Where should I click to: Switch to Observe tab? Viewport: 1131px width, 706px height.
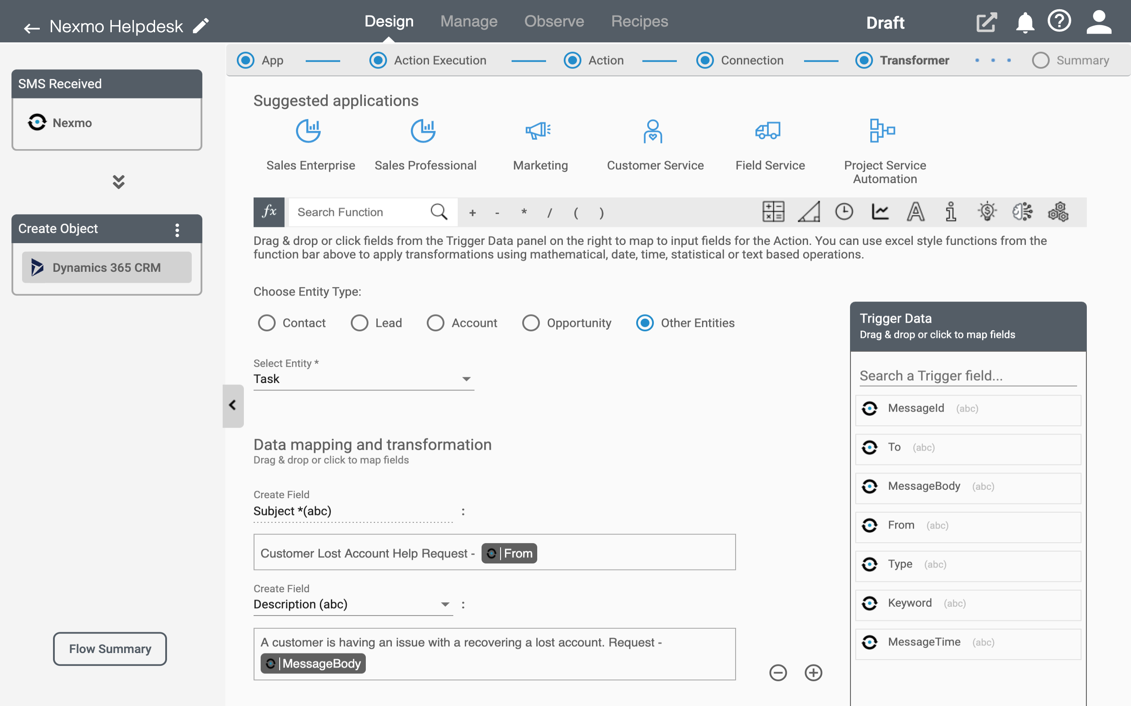click(x=554, y=22)
